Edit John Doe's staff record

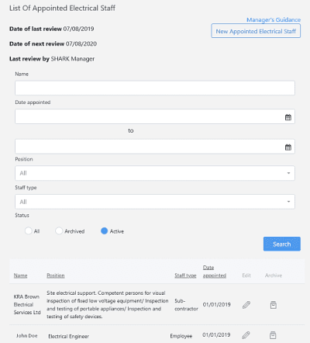(x=246, y=335)
